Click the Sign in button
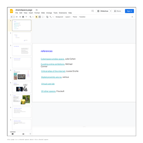This screenshot has width=143, height=143. point(130,11)
